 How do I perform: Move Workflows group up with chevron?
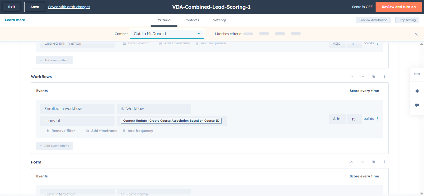[x=352, y=76]
